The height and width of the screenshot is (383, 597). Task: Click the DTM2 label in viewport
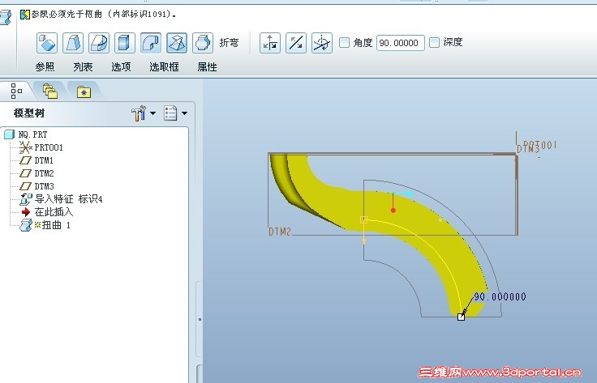pyautogui.click(x=280, y=232)
